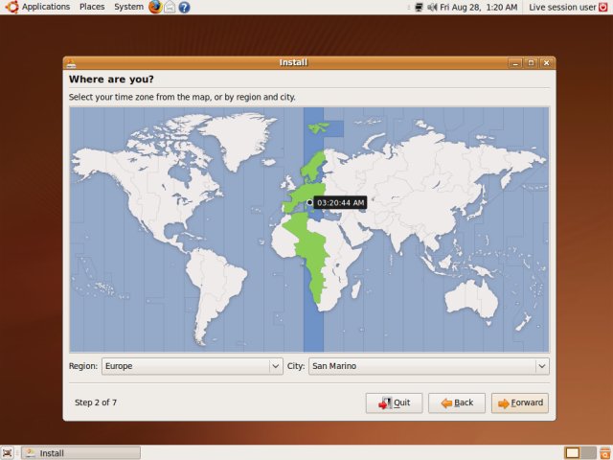Open the Applications menu
Screen dimensions: 613x460
(45, 7)
